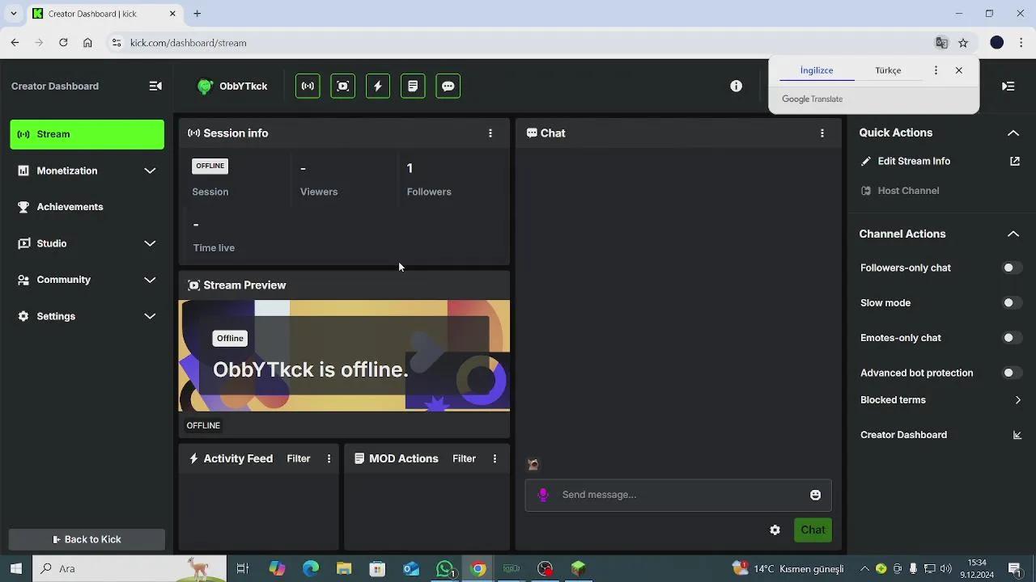1036x582 pixels.
Task: Collapse the Channel Actions section
Action: [x=1013, y=234]
